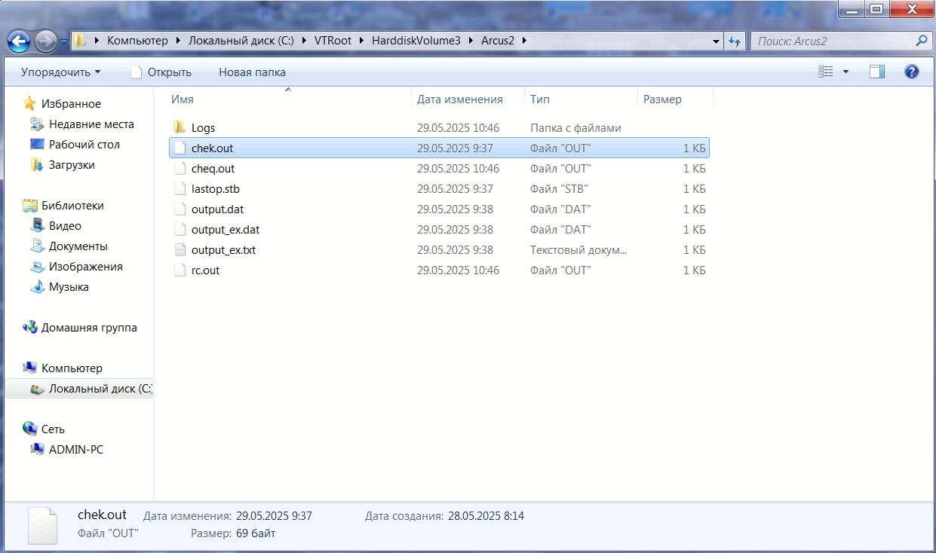Select Компьютер in the address breadcrumb
This screenshot has height=553, width=936.
point(138,41)
